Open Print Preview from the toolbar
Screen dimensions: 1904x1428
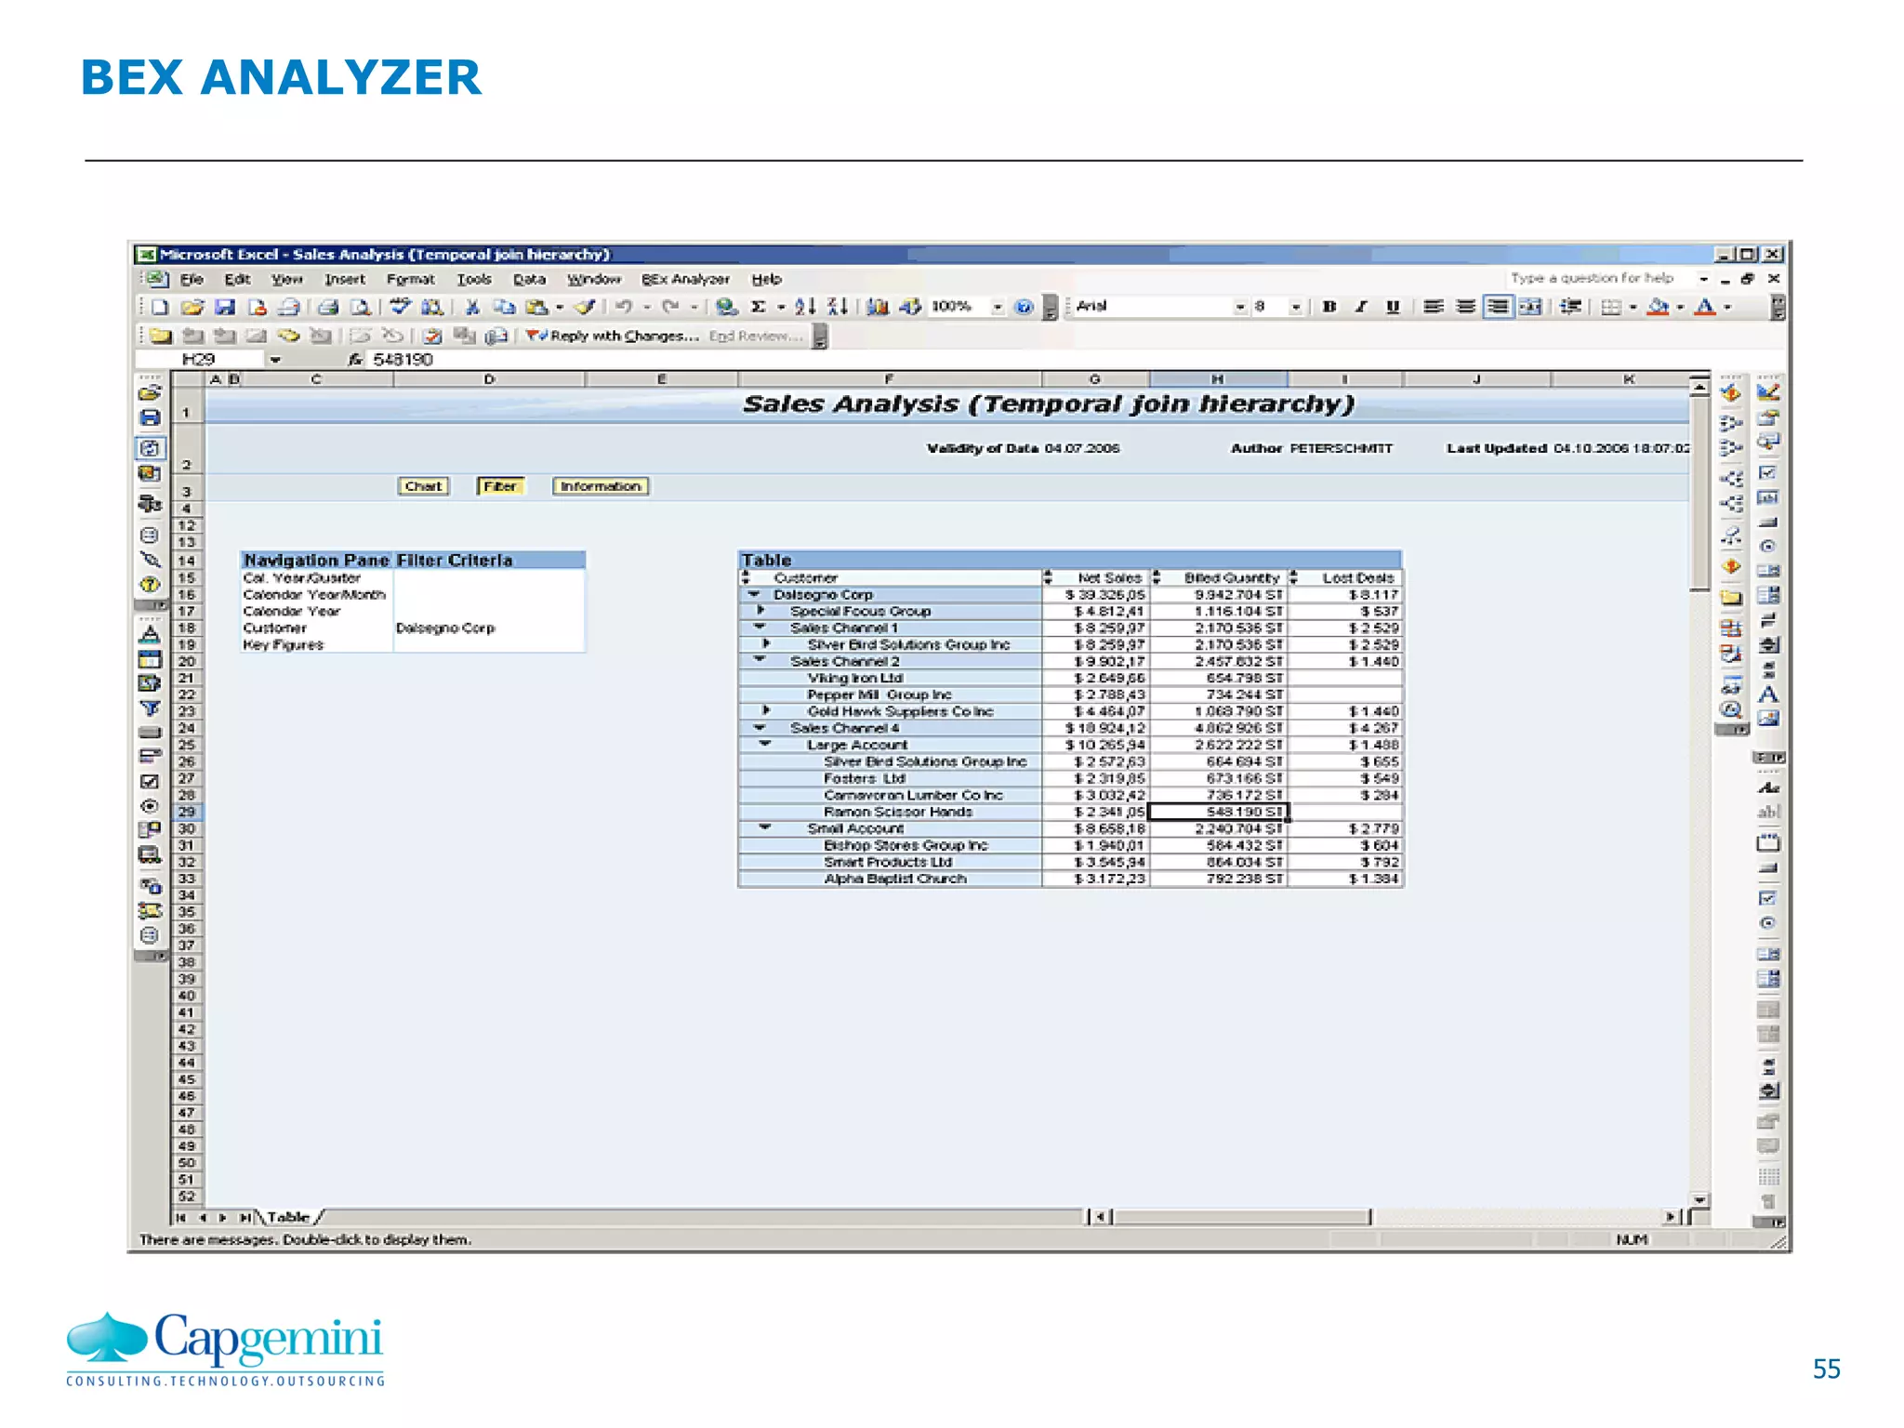[x=361, y=307]
